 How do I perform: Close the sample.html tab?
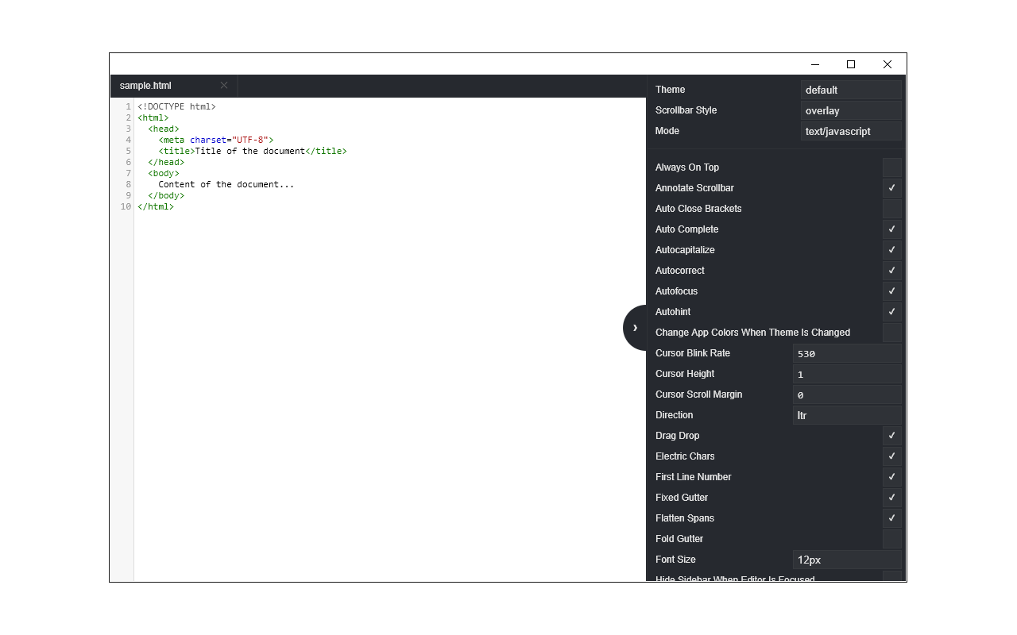coord(223,85)
